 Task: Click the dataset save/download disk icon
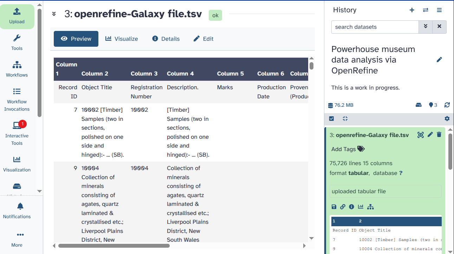pyautogui.click(x=334, y=207)
